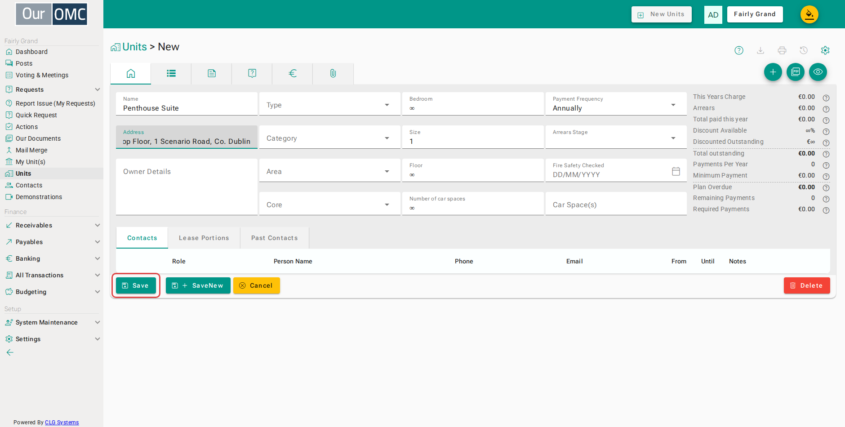This screenshot has width=845, height=427.
Task: Open the history clock icon
Action: pos(804,50)
